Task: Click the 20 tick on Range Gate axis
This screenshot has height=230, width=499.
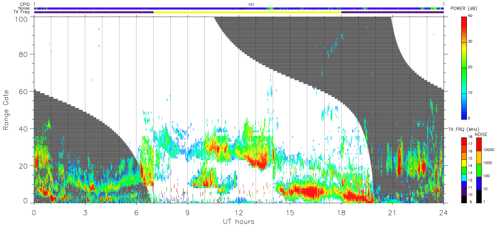Action: click(x=24, y=166)
